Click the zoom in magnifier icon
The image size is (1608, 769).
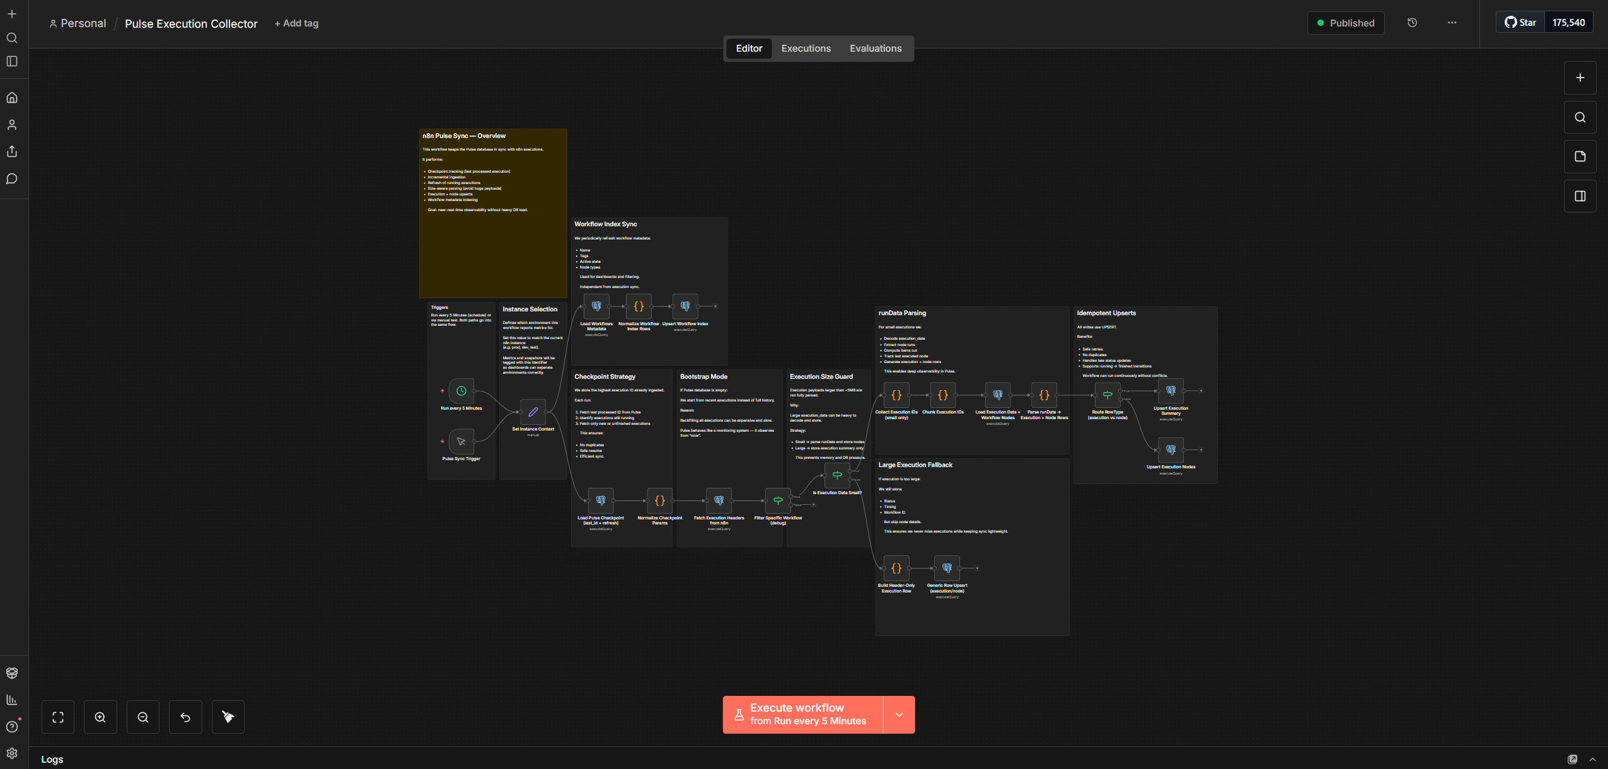(x=100, y=717)
